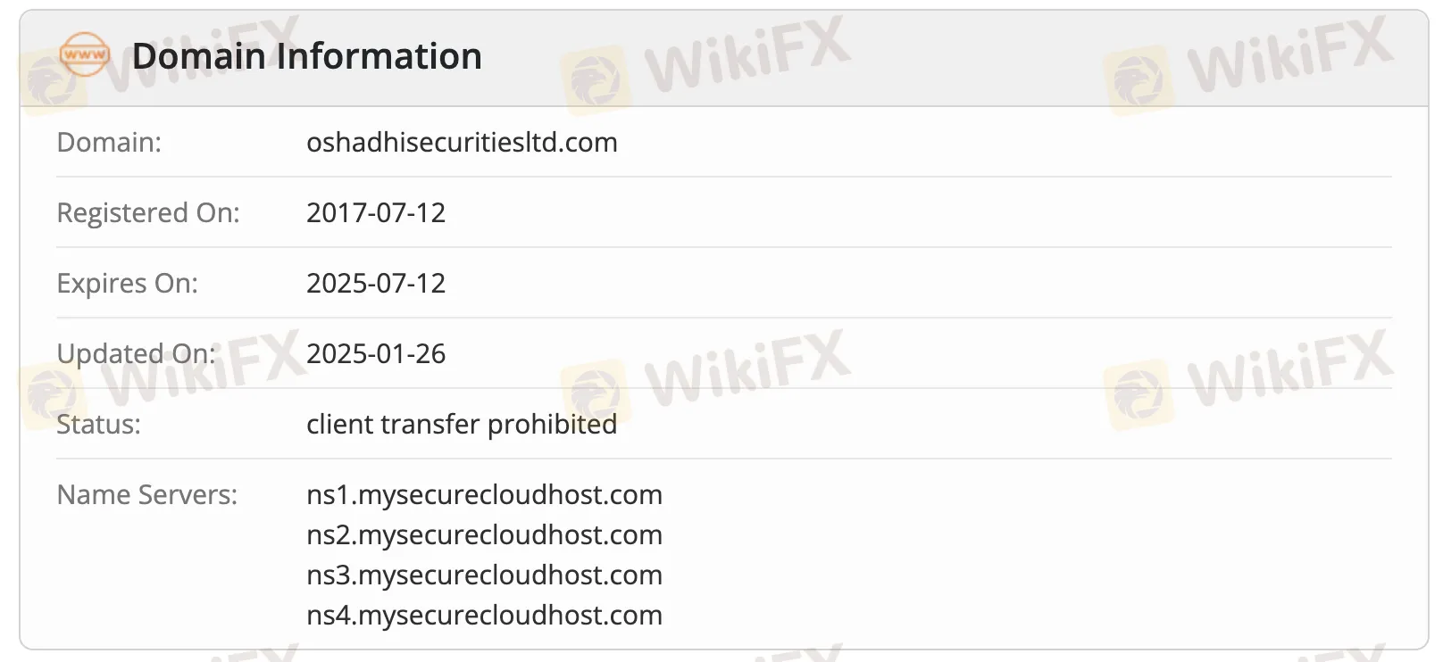
Task: Click the Status: label
Action: (98, 425)
